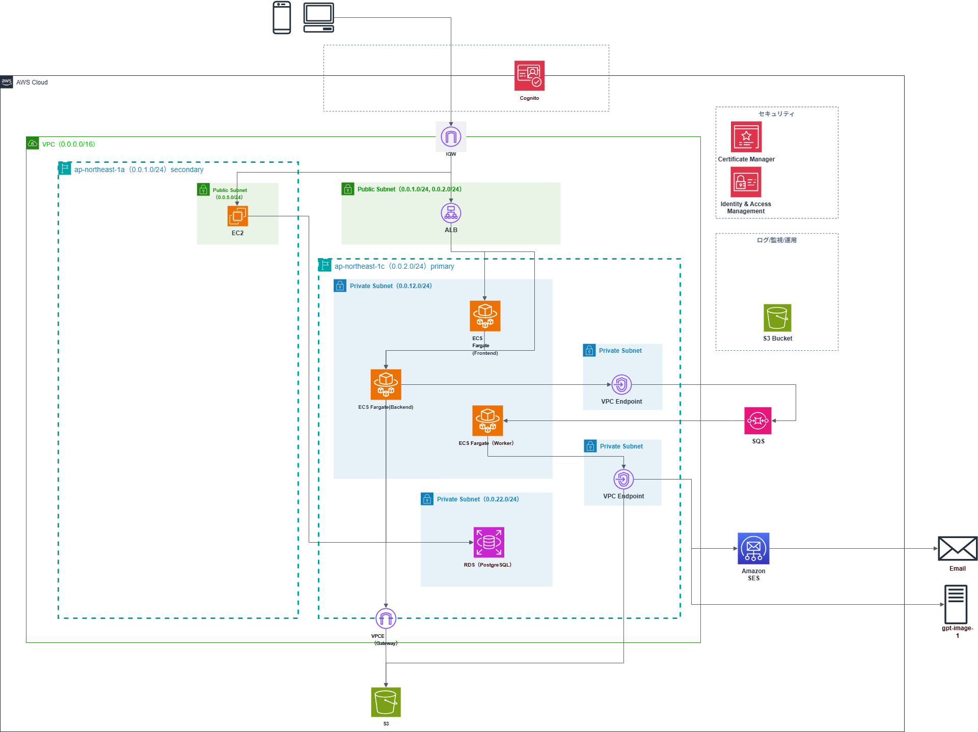Click the ALB load balancer icon
This screenshot has height=732, width=978.
451,213
